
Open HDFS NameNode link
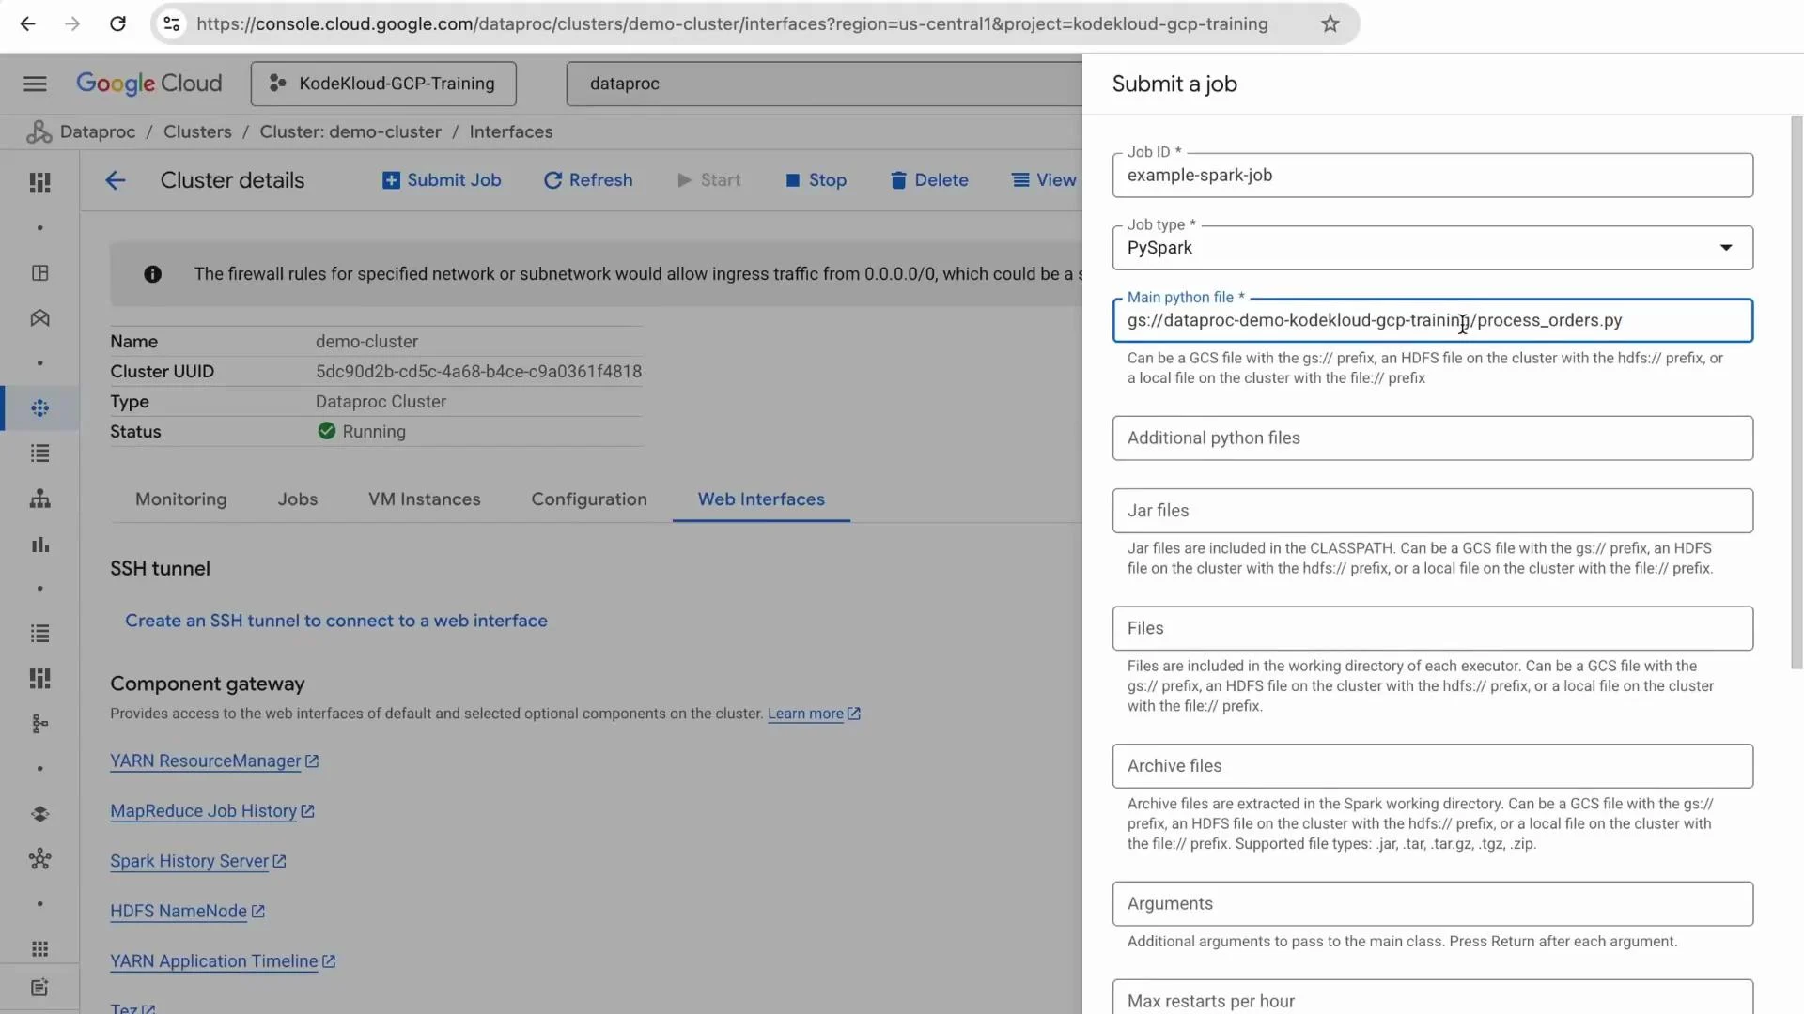coord(178,911)
